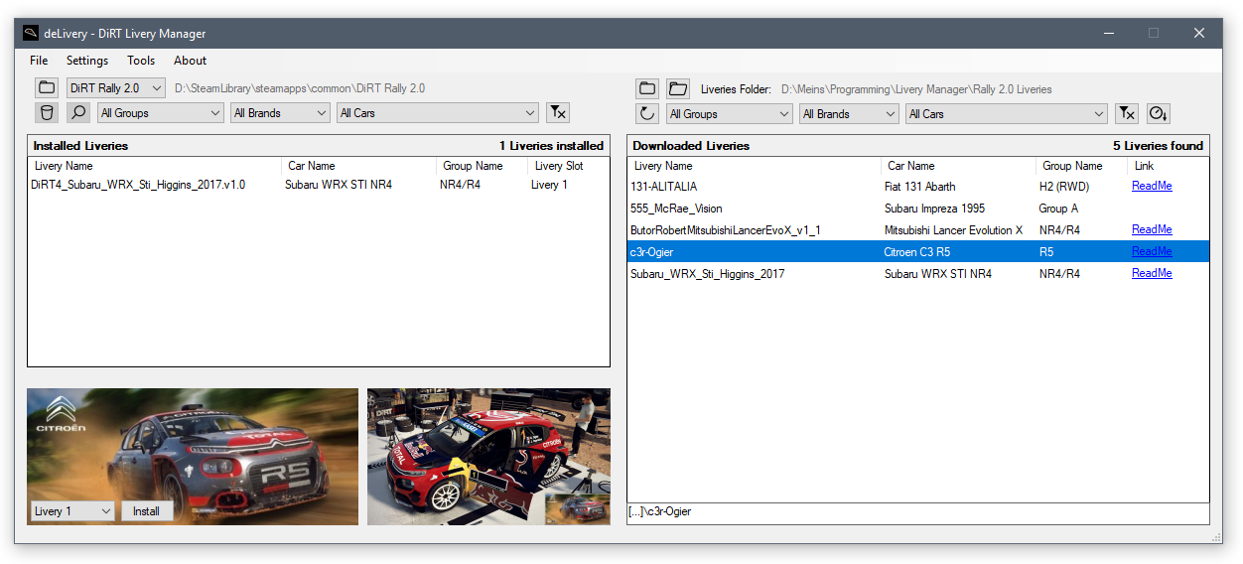Screen dimensions: 1243x564
Task: Open ReadMe link for ButorRobertMitsubishiLancerEvoX_v1_1
Action: click(1152, 229)
